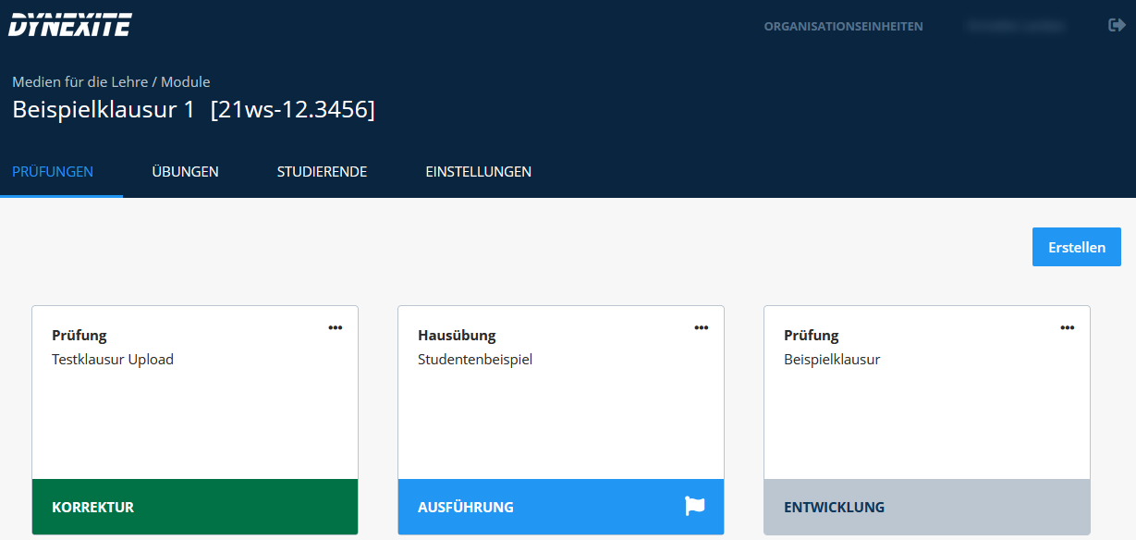Open the options menu for Studentenbeispiel
This screenshot has height=540, width=1136.
point(702,326)
